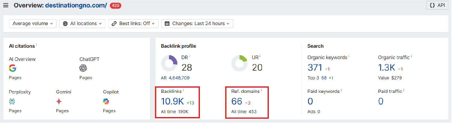Screen dimensions: 452x123
Task: Open the Paid traffic value 0
Action: (381, 101)
